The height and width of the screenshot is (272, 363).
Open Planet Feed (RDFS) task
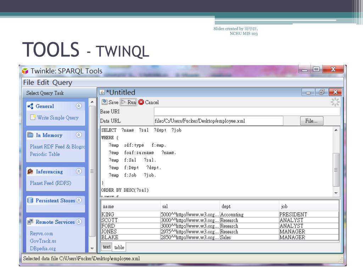(x=50, y=183)
